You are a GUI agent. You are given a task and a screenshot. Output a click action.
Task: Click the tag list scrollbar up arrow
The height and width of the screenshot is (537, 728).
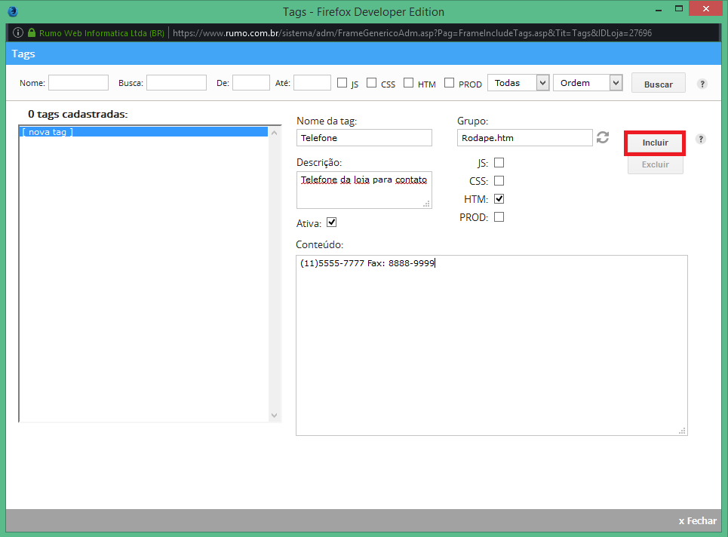point(274,133)
